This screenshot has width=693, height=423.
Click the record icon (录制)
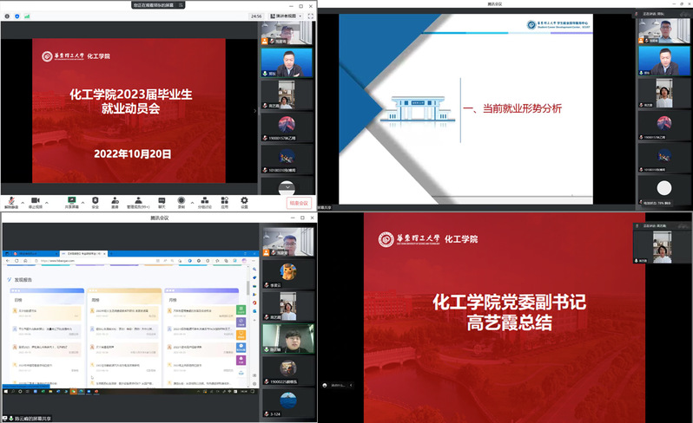pos(181,200)
